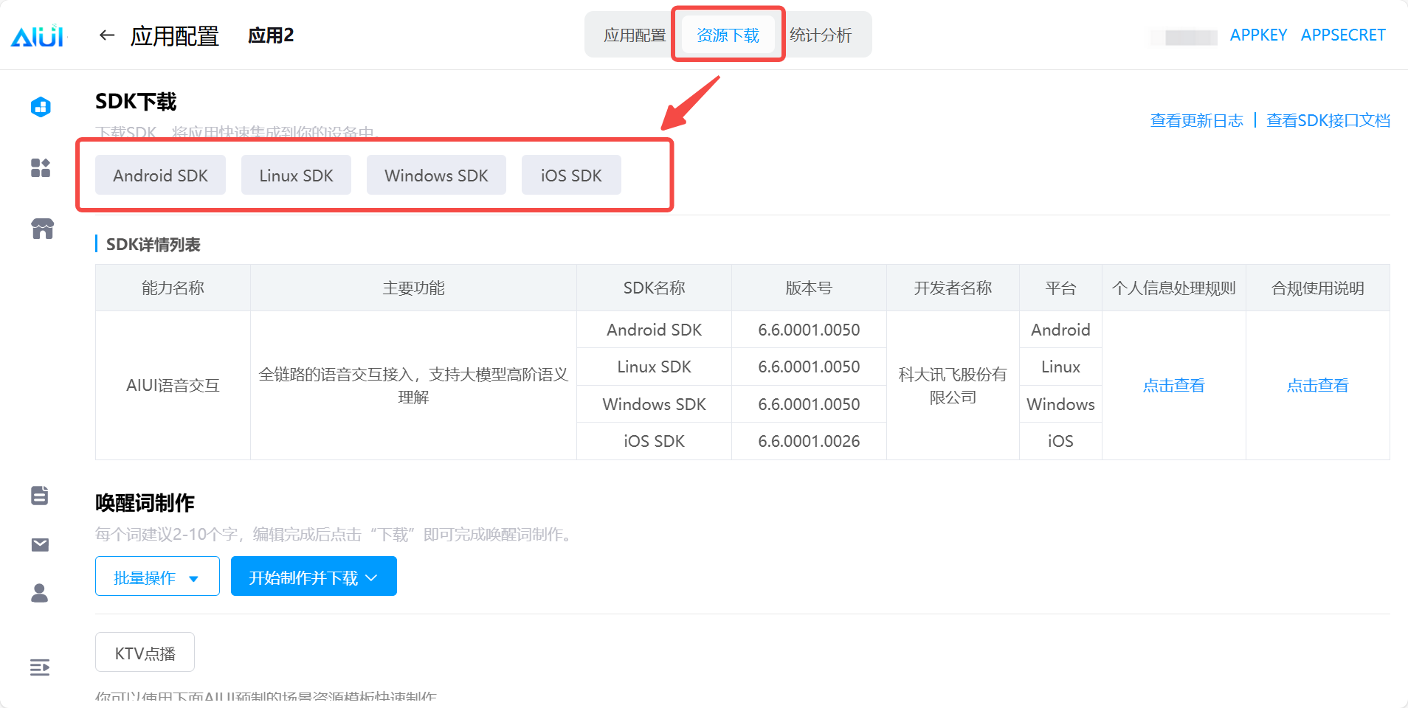
Task: Click the AIUI logo icon
Action: (x=38, y=35)
